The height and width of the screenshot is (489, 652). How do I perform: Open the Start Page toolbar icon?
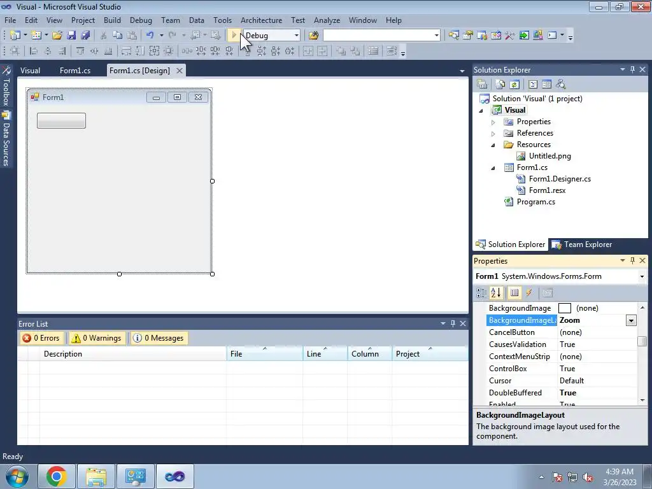(x=524, y=36)
